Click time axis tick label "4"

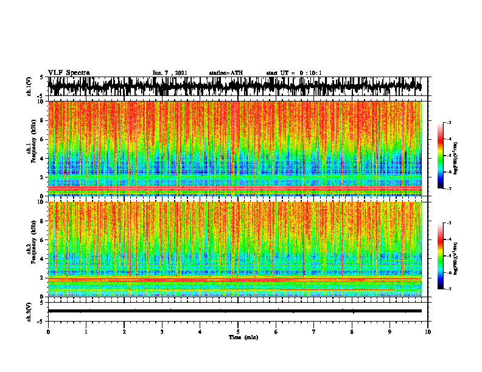[200, 332]
